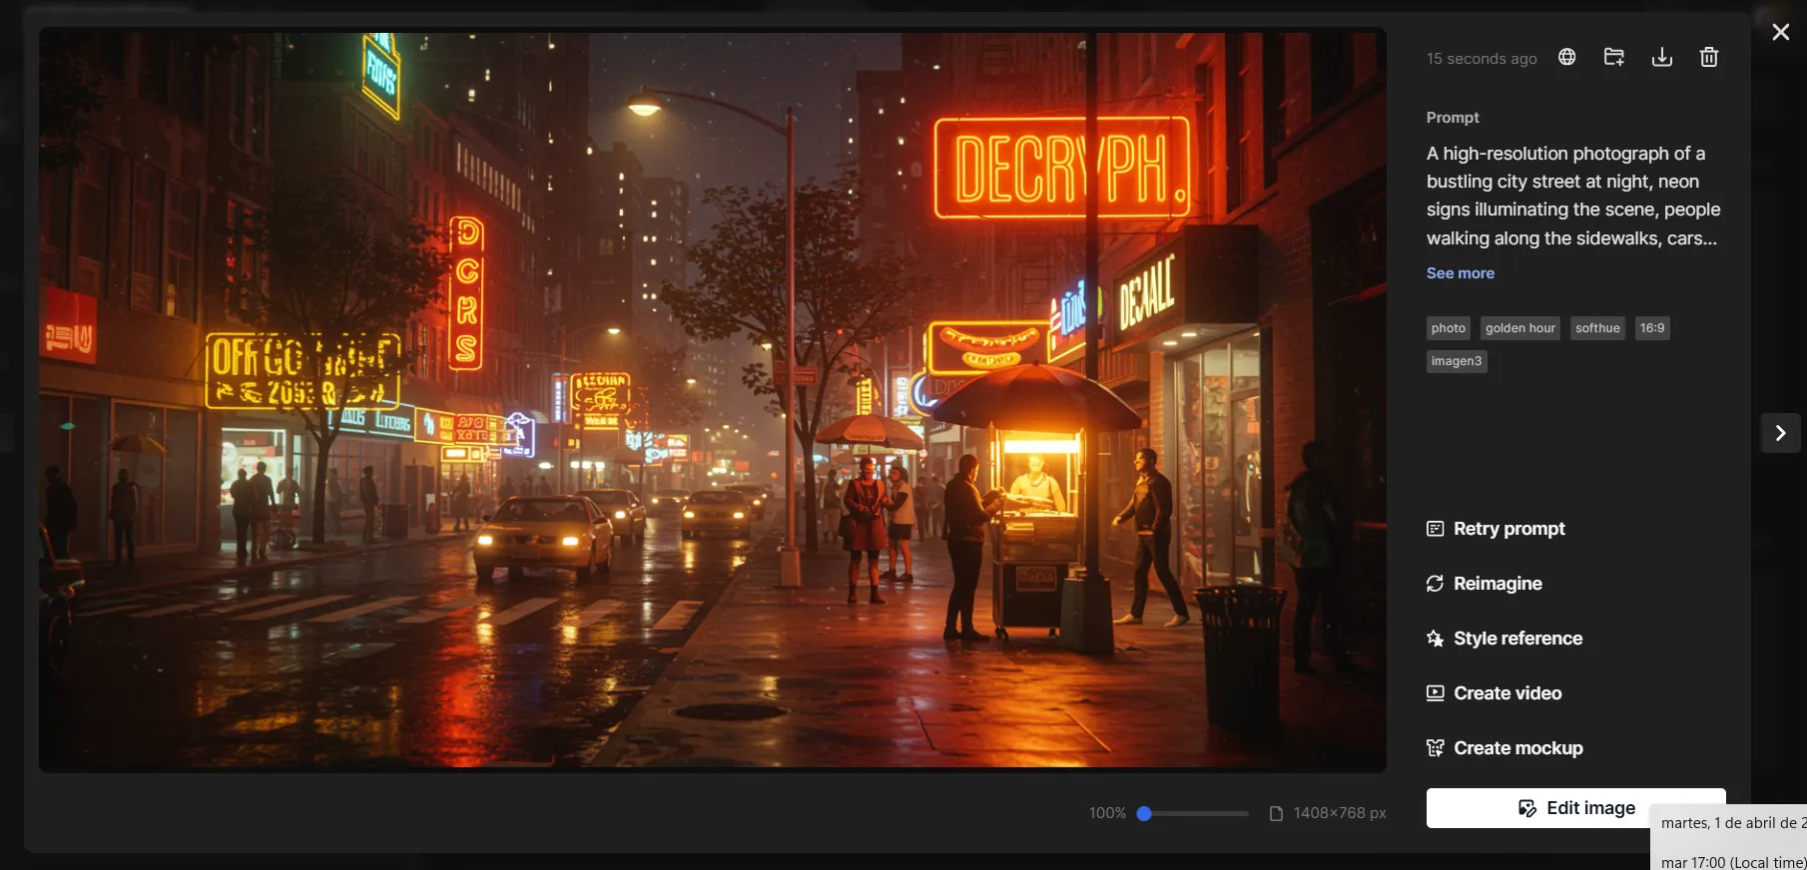This screenshot has width=1807, height=870.
Task: Select the golden hour tag
Action: click(1519, 328)
